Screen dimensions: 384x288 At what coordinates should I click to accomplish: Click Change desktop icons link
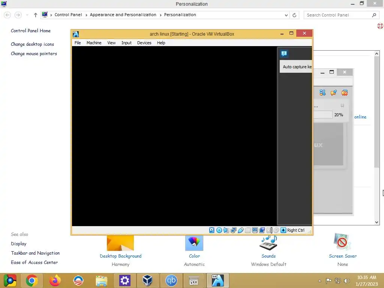tap(32, 44)
